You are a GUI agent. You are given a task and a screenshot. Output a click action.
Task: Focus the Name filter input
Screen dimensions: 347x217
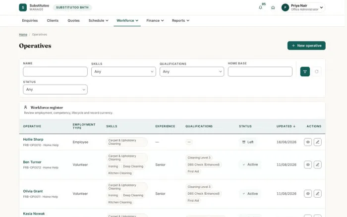55,72
